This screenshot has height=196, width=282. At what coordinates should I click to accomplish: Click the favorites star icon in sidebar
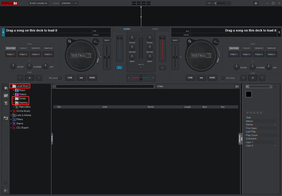point(5,88)
